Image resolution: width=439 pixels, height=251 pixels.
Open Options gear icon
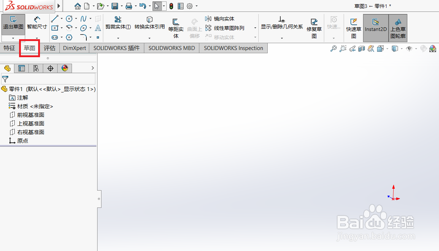(x=190, y=6)
